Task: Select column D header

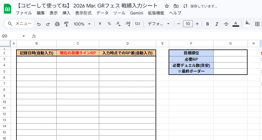Action: click(128, 43)
